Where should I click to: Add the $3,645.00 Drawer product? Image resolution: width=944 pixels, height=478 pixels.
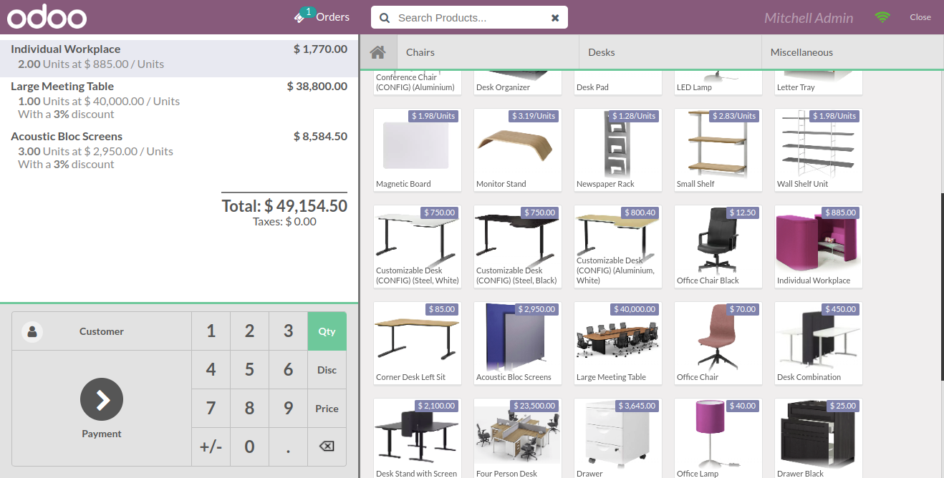click(x=618, y=438)
